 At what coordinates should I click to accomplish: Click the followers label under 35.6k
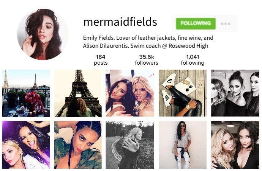pyautogui.click(x=147, y=63)
